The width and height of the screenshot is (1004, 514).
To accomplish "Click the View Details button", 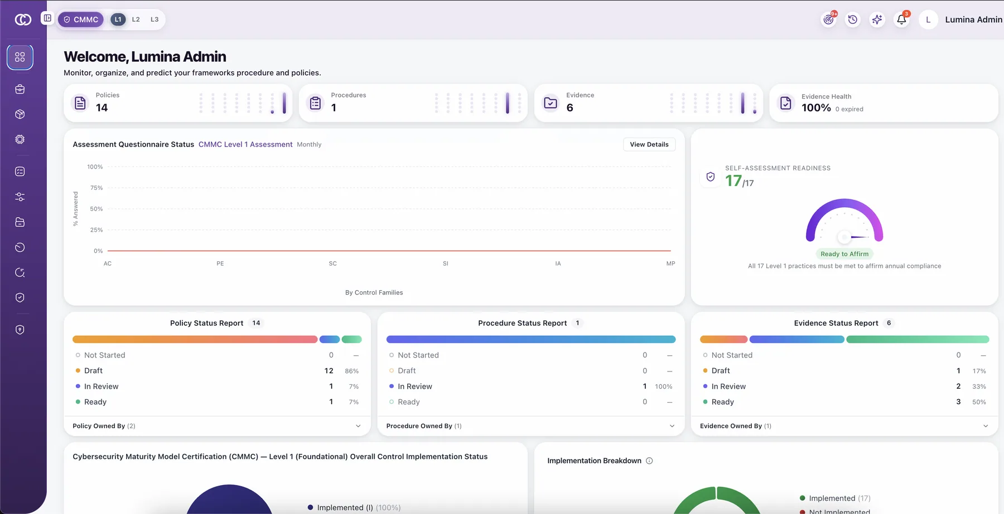I will coord(649,144).
